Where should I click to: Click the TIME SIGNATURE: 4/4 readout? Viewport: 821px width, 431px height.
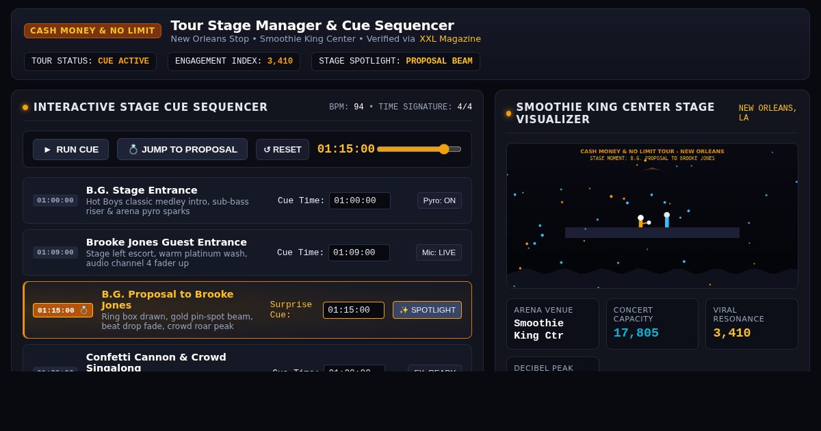pos(426,107)
